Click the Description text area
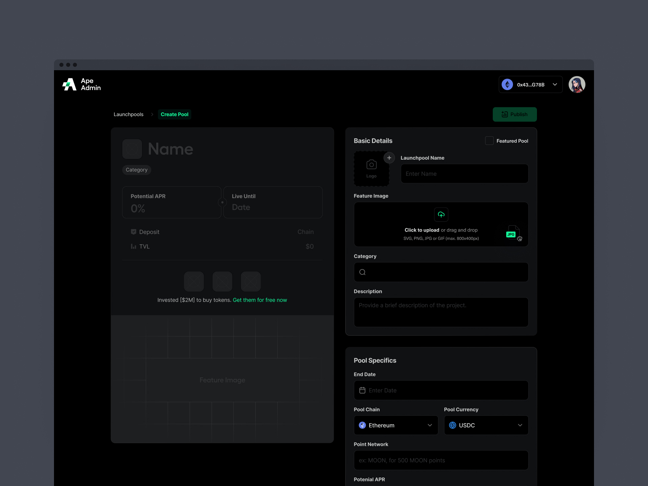Viewport: 648px width, 486px height. [x=441, y=312]
